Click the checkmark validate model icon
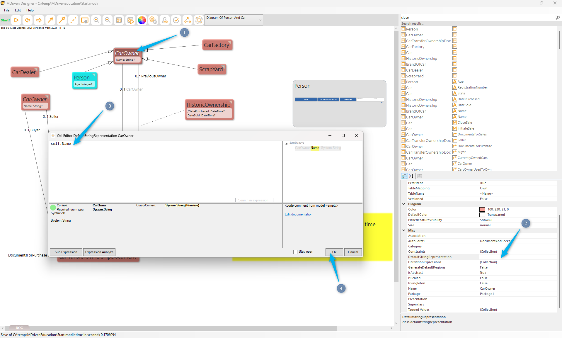Screen dimensions: 562x338 point(176,20)
